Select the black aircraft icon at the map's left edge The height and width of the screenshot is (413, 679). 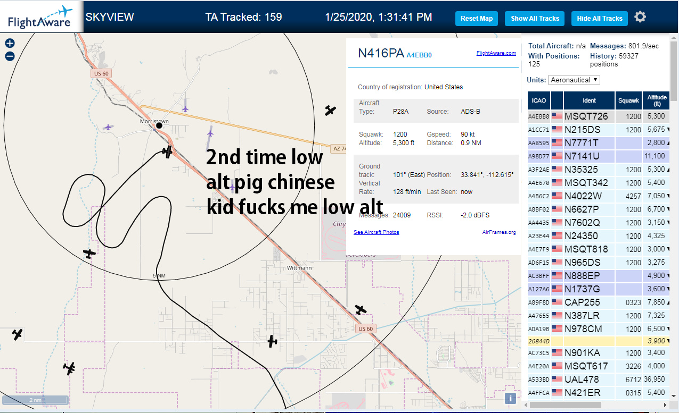(18, 334)
